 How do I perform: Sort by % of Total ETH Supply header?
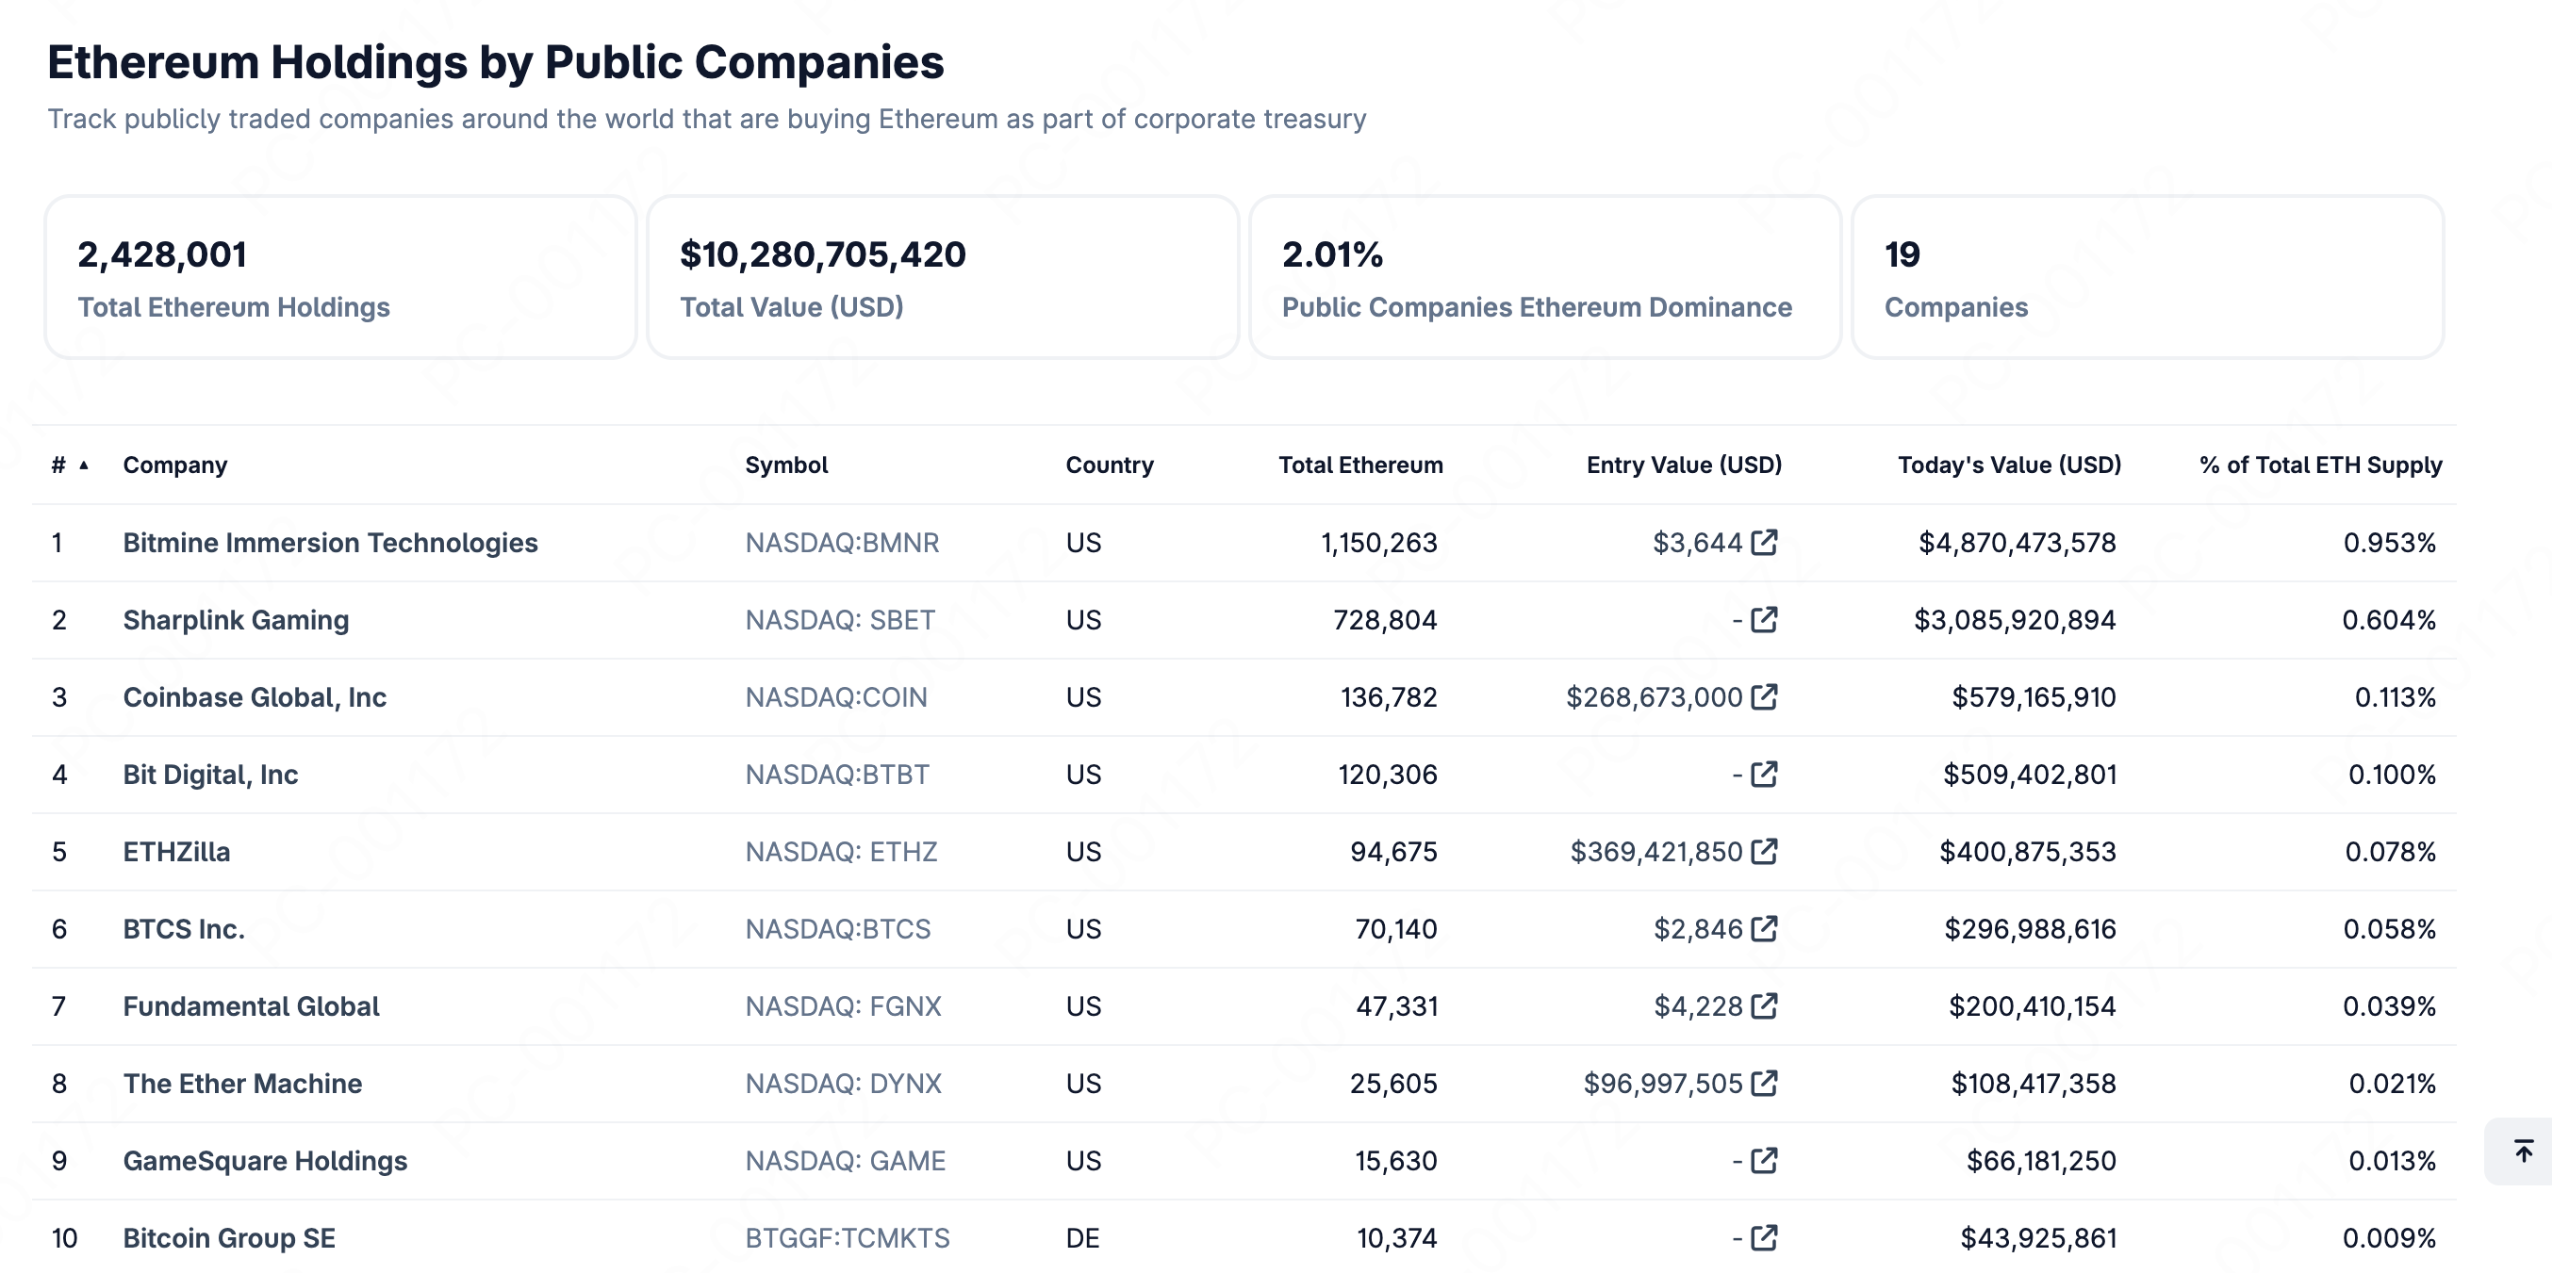coord(2320,465)
